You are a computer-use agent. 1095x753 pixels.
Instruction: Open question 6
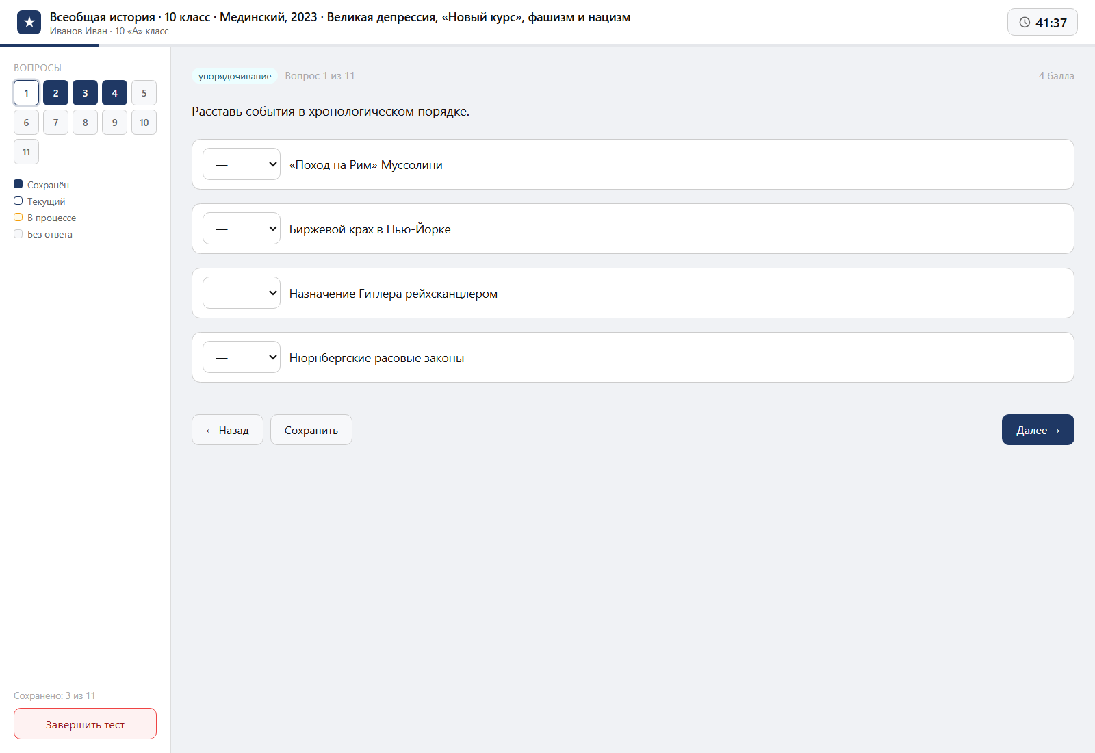pos(26,123)
